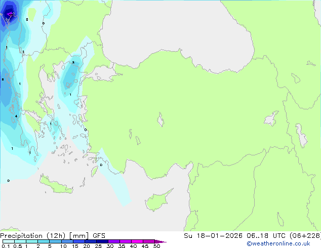Click the "GFS" model name

click(99, 236)
